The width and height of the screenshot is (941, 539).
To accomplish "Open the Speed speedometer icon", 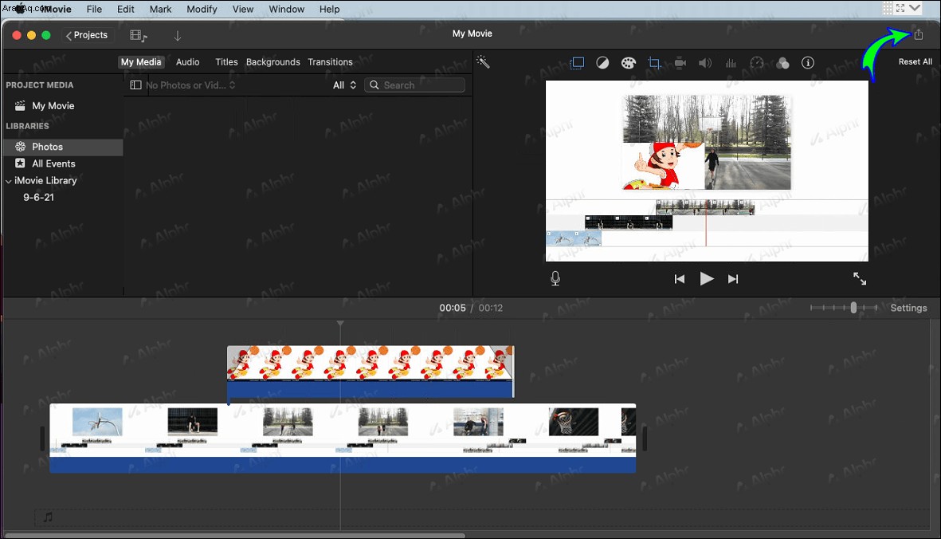I will (x=757, y=63).
